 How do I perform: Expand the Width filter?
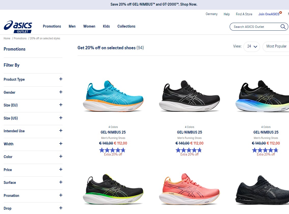coord(33,144)
